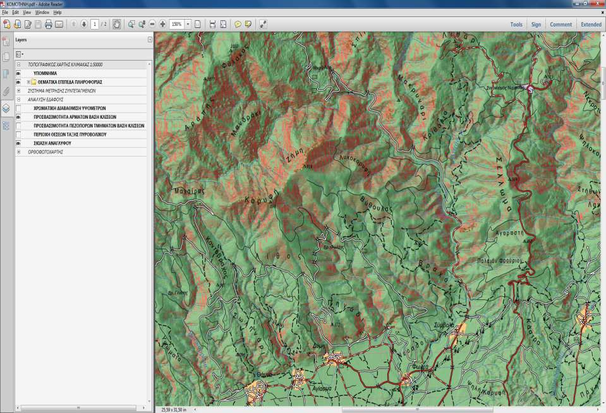Click the ΥΠΟΜΝΗΜΑ layer name

(x=45, y=73)
